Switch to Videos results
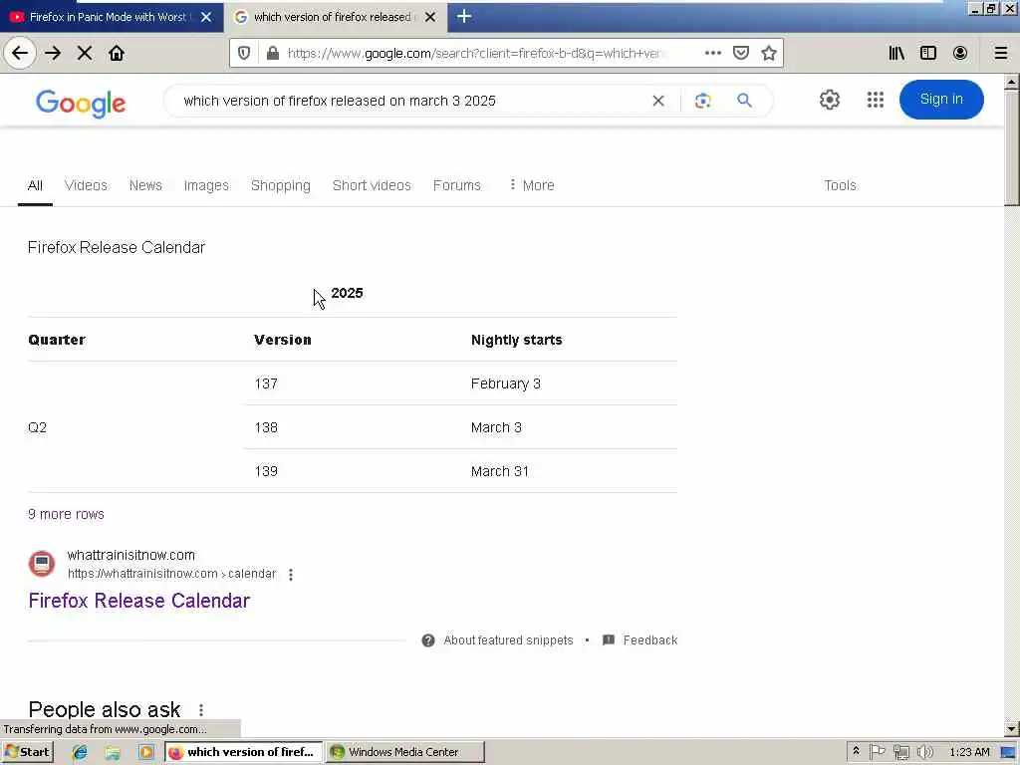Image resolution: width=1020 pixels, height=765 pixels. point(86,185)
